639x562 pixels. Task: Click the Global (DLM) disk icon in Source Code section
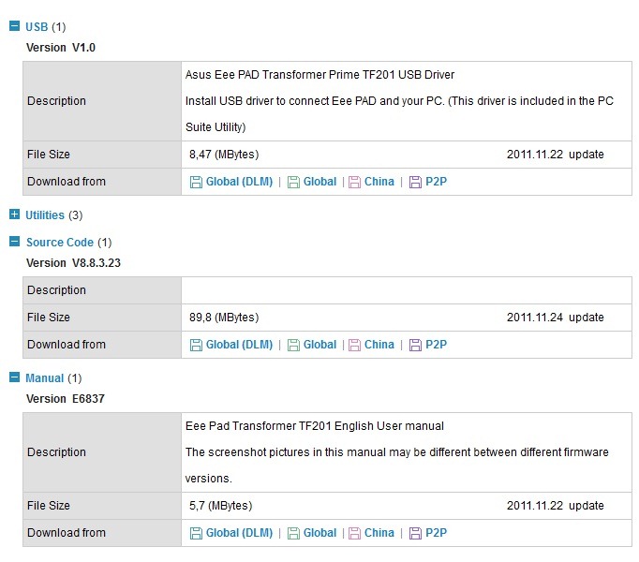[x=196, y=346]
